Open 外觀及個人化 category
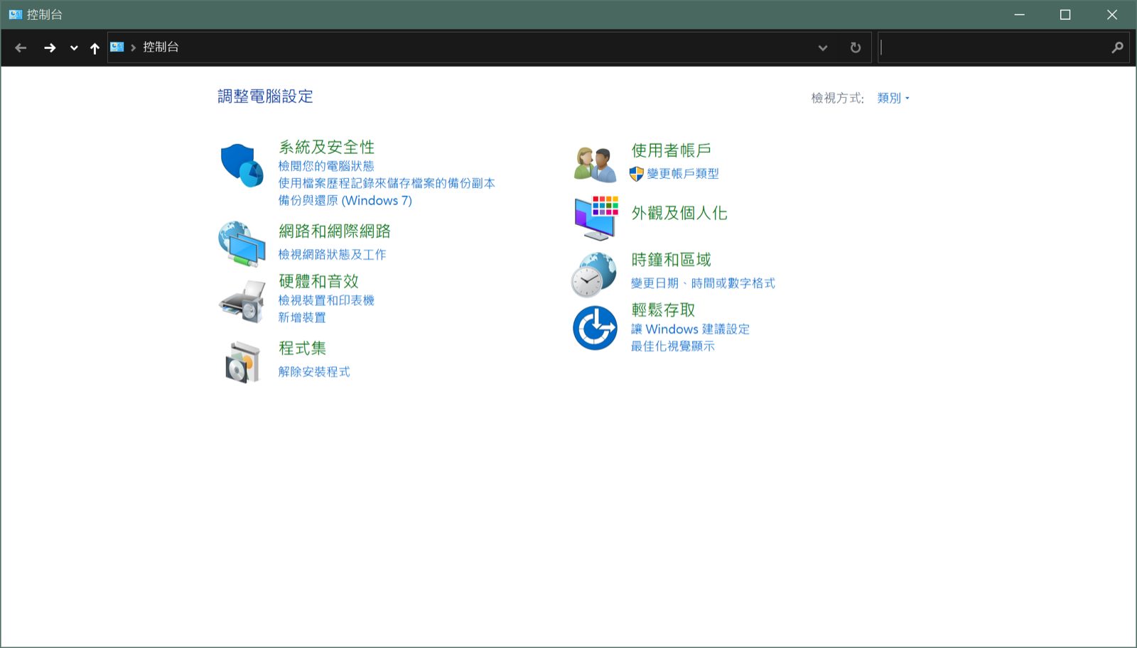Screen dimensions: 1137x648 pos(679,213)
